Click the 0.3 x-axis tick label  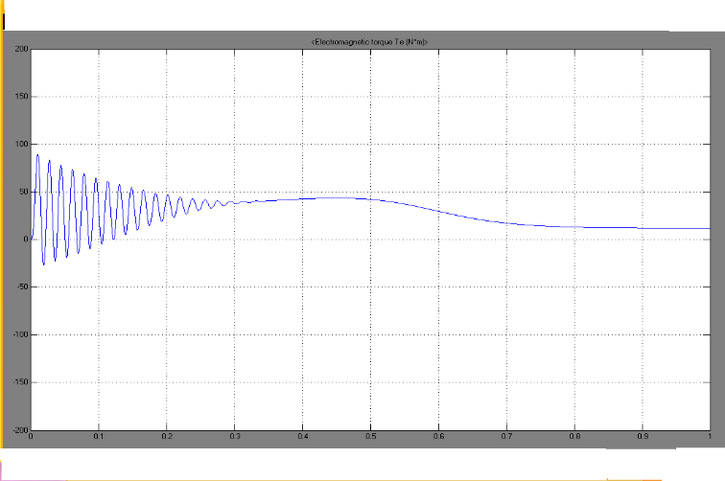point(235,436)
